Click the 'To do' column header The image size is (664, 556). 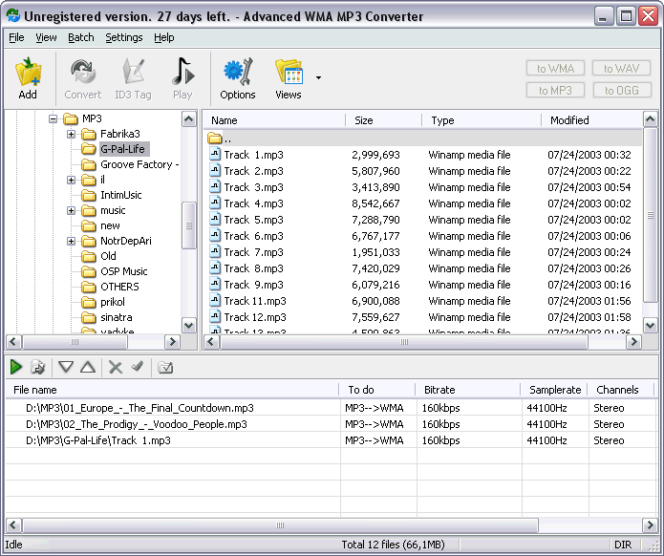pyautogui.click(x=377, y=390)
